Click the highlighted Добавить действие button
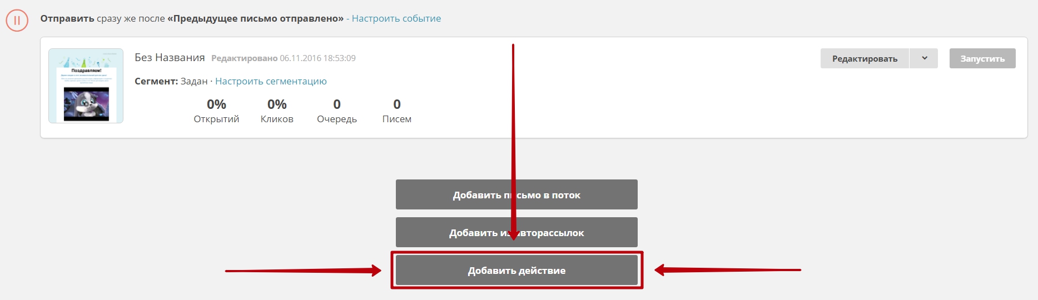The image size is (1038, 300). pyautogui.click(x=516, y=271)
